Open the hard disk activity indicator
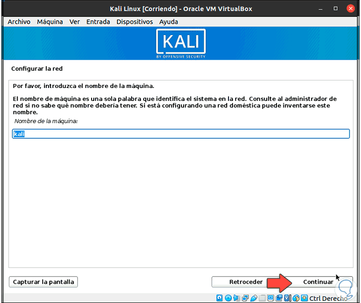Image resolution: width=361 pixels, height=303 pixels. (220, 298)
